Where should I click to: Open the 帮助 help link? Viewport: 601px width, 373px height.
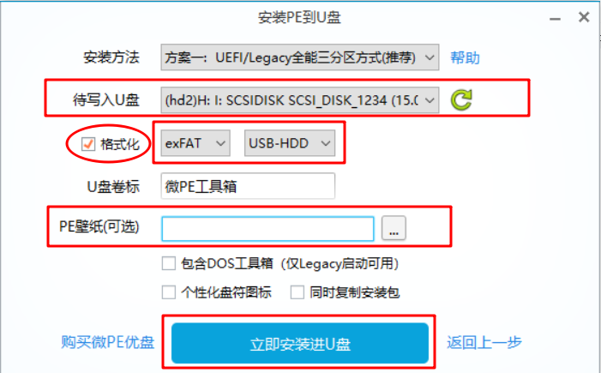pos(465,58)
